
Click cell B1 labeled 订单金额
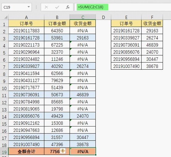[57, 23]
